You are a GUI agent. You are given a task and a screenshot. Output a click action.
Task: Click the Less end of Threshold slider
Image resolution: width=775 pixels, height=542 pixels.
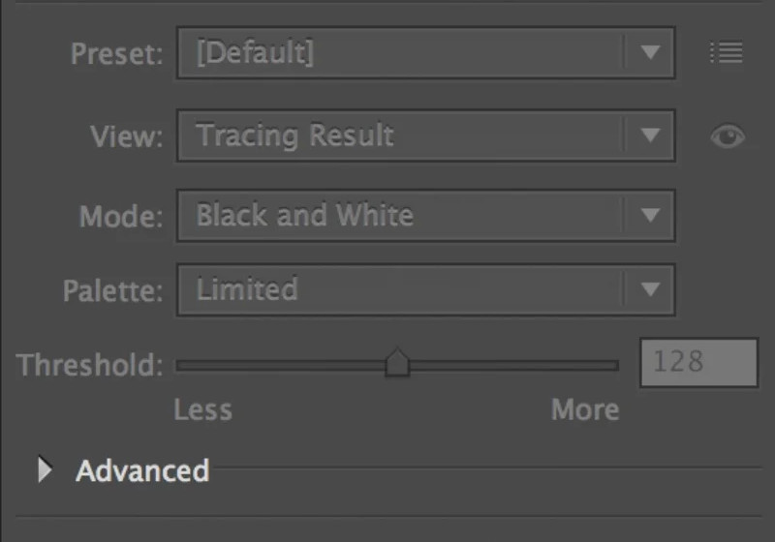point(181,365)
